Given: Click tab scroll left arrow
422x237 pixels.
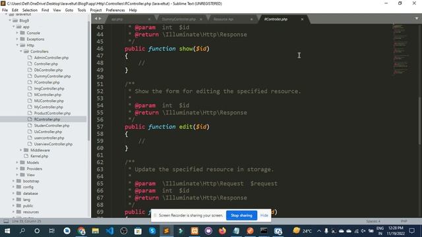Looking at the screenshot, I should click(96, 18).
